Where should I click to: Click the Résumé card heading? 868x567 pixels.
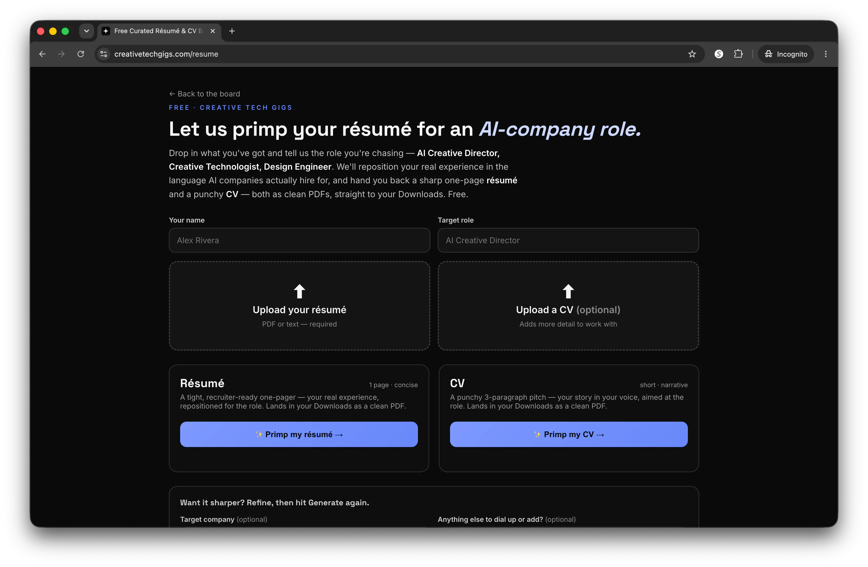click(x=202, y=383)
